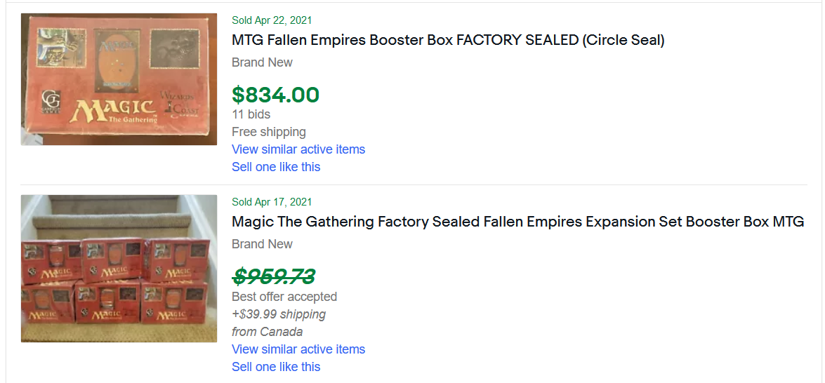View similar active items for the Canada listing
Screen dimensions: 825x383
coord(298,349)
